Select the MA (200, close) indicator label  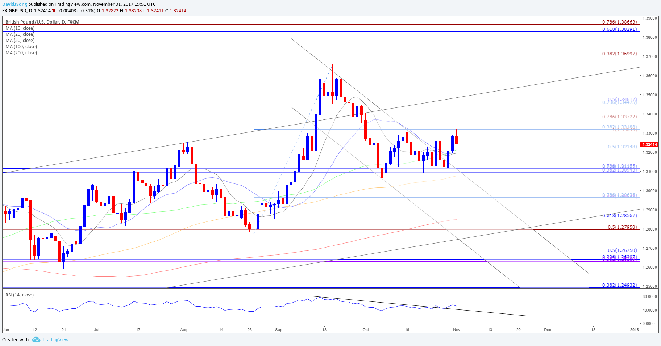(21, 53)
